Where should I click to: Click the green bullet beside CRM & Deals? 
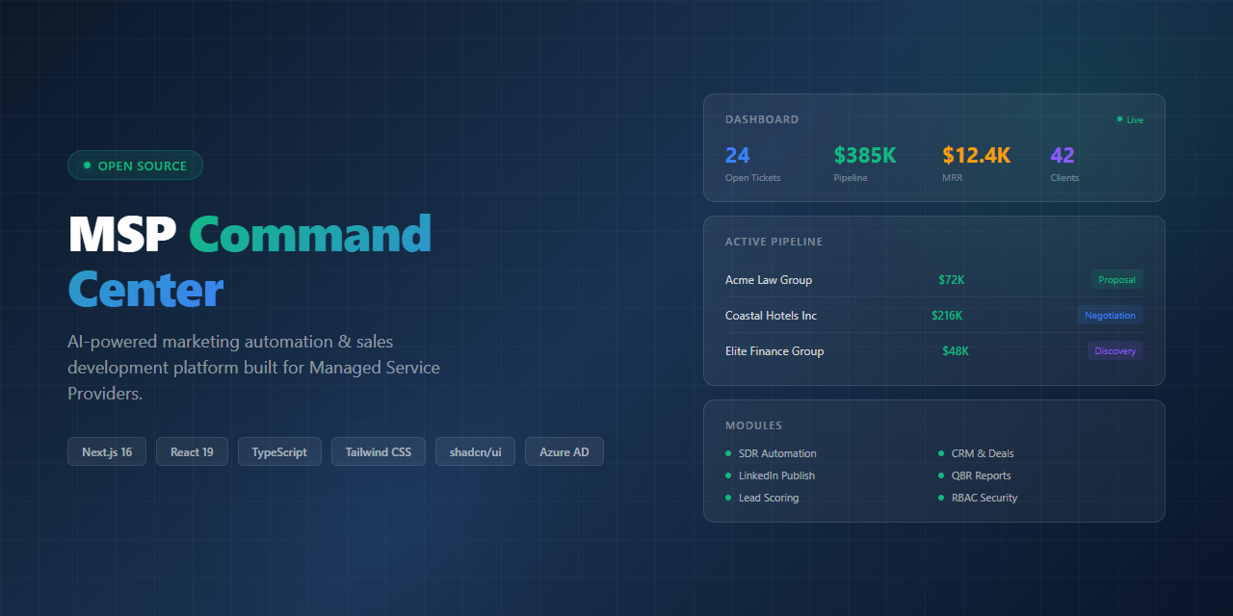pos(941,453)
